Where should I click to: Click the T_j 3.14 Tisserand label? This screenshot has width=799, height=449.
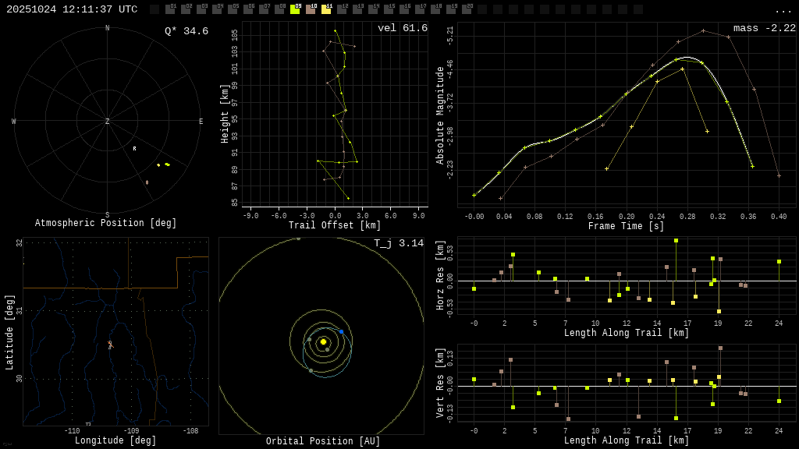coord(398,243)
